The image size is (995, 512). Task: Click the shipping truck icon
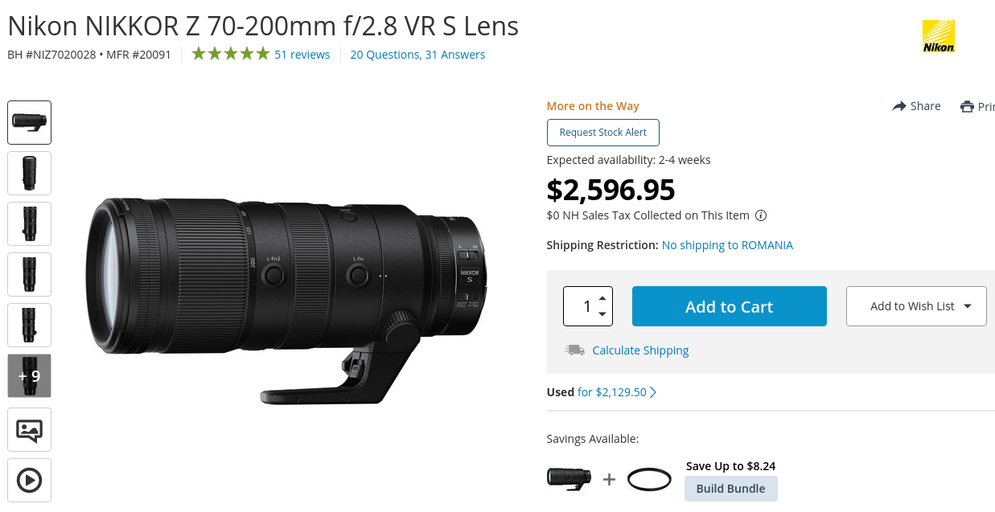(574, 350)
